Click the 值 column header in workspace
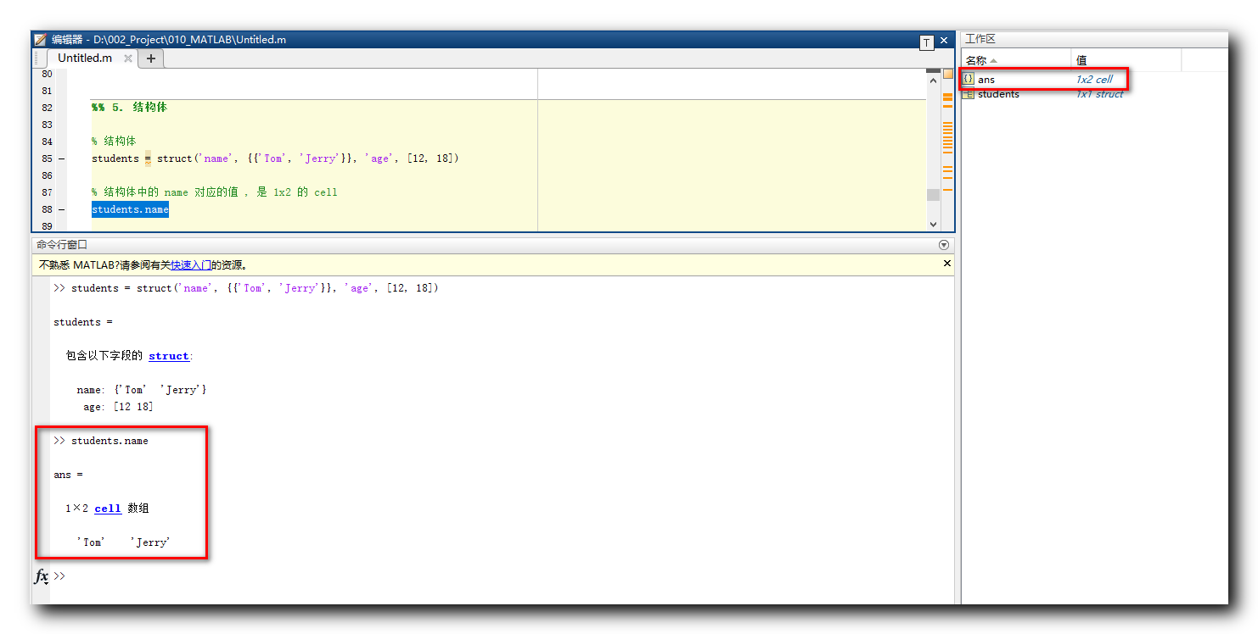This screenshot has width=1258, height=634. [x=1126, y=60]
